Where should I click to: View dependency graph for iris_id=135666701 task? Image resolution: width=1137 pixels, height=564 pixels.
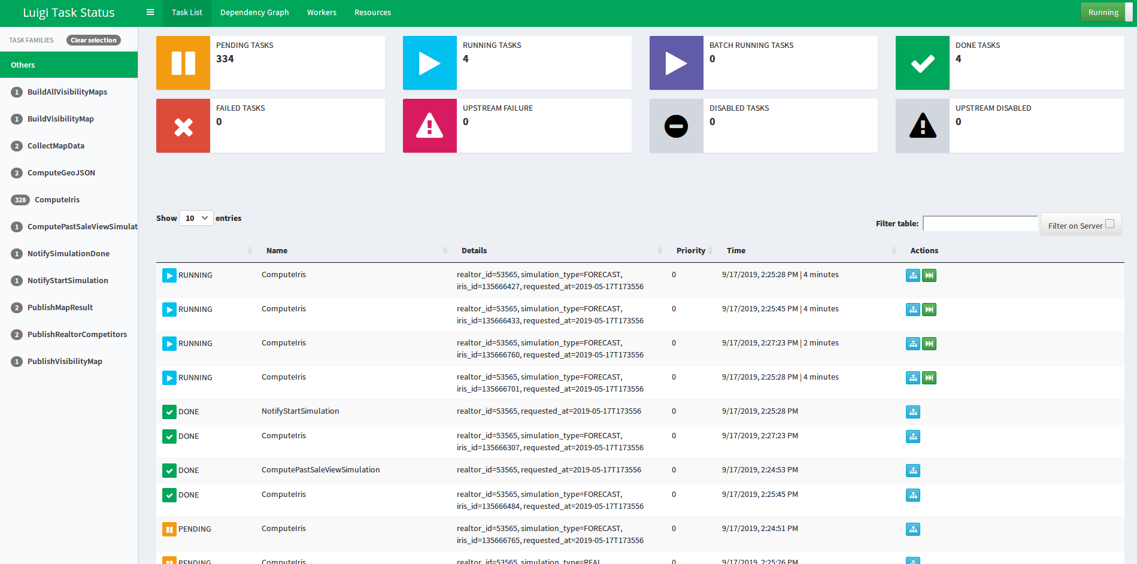click(913, 378)
